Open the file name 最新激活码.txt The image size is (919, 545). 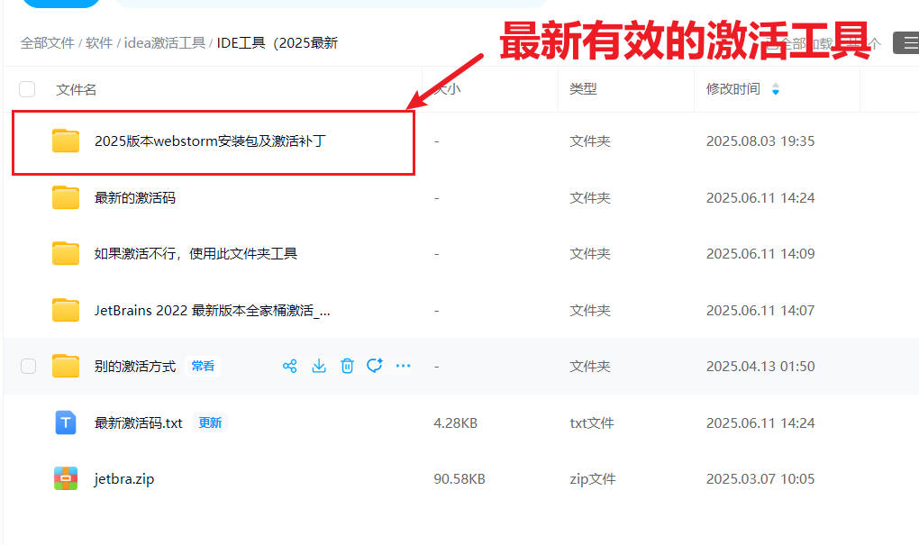139,423
